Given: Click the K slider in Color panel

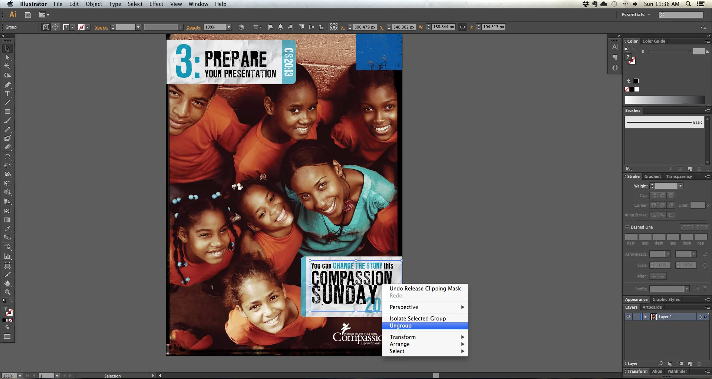Looking at the screenshot, I should (669, 51).
